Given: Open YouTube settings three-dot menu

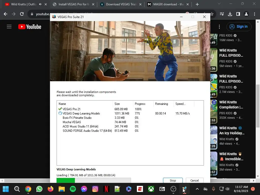Looking at the screenshot, I should tap(219, 26).
